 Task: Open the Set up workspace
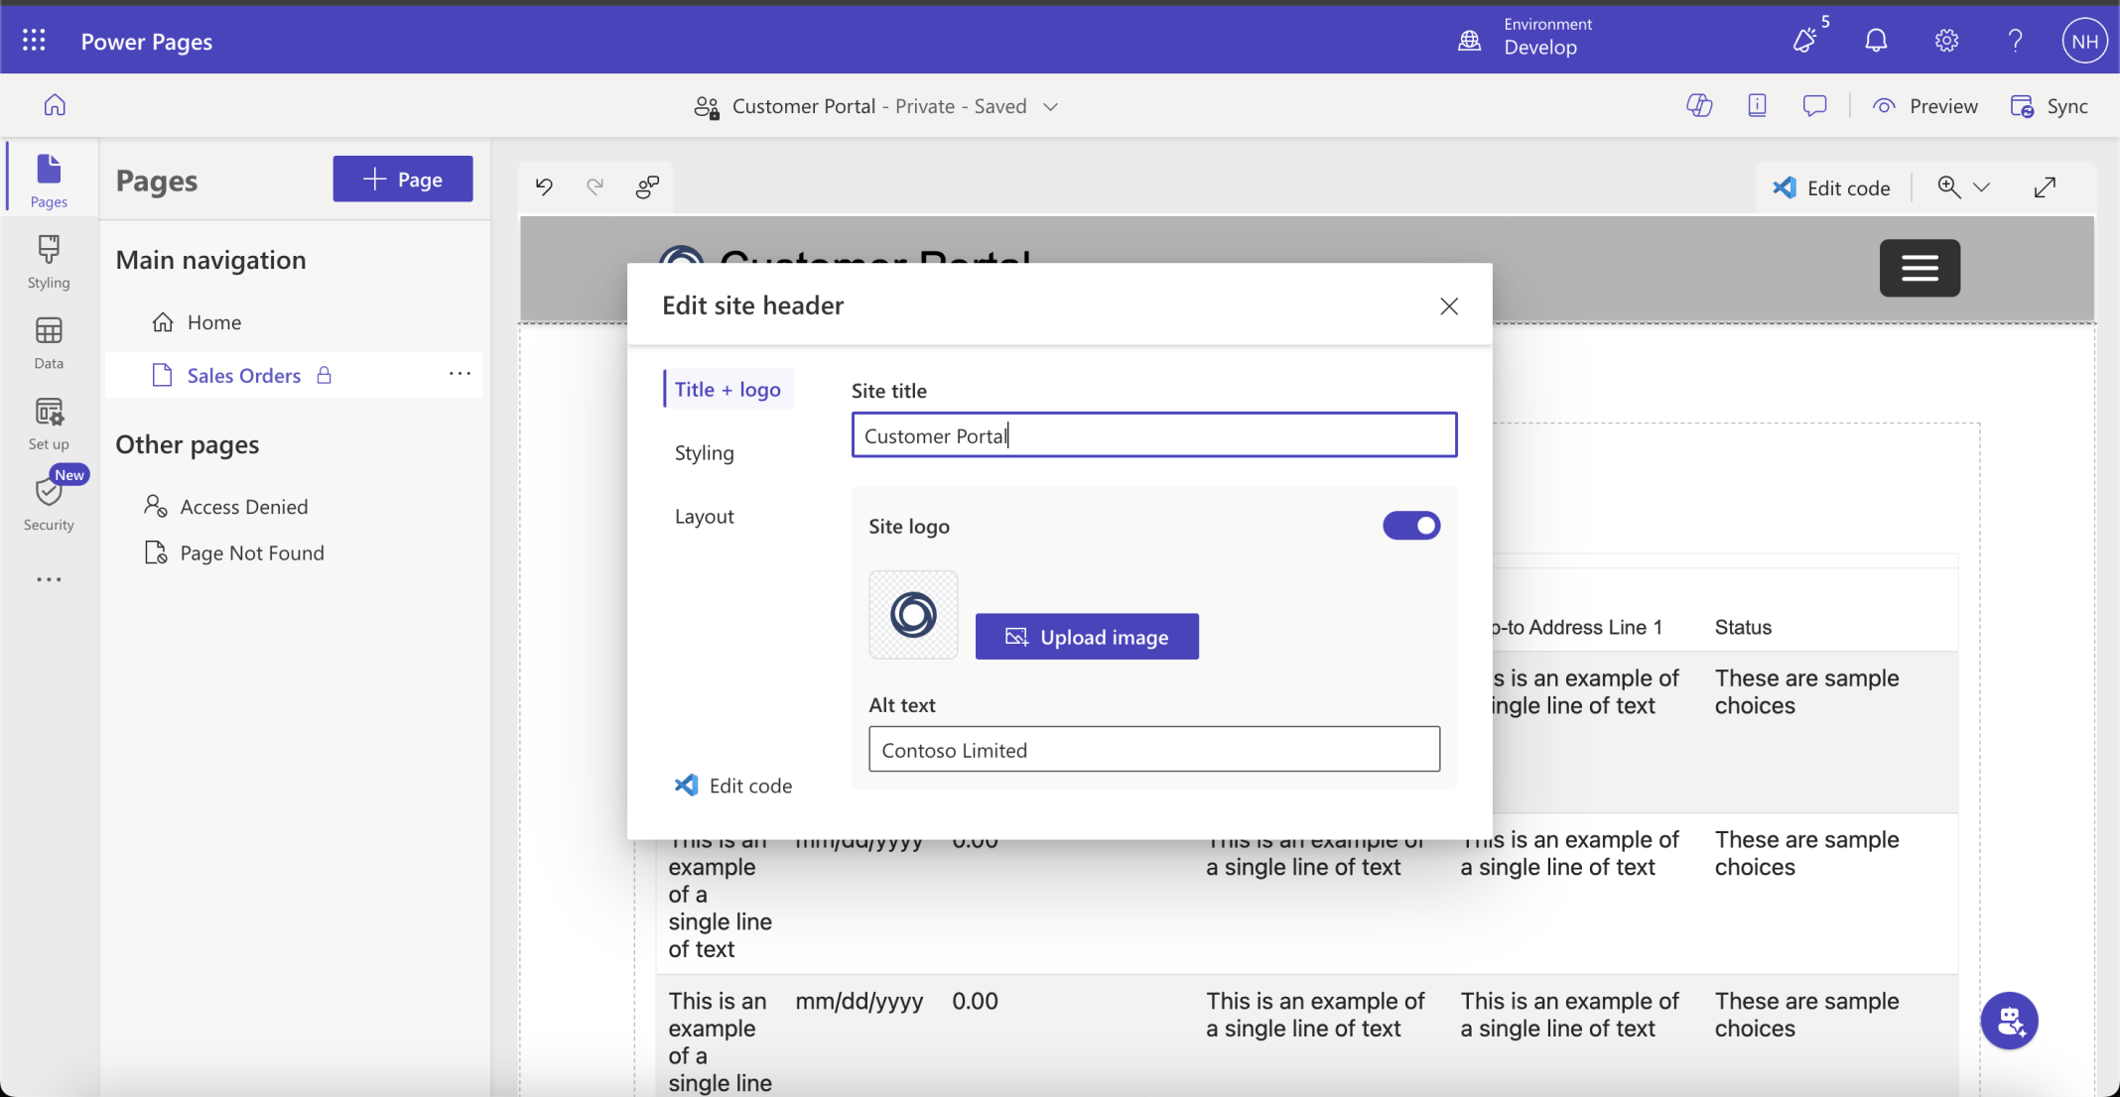coord(49,424)
